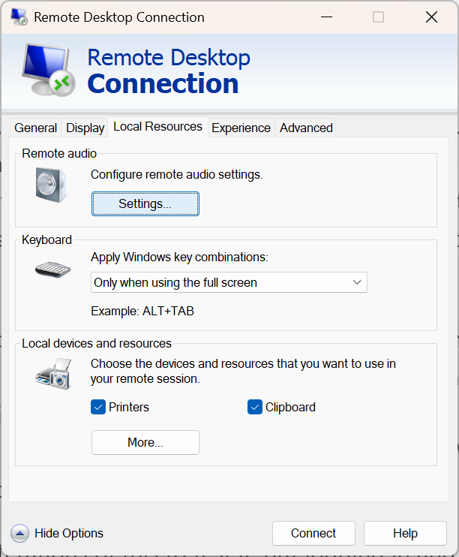Image resolution: width=459 pixels, height=557 pixels.
Task: Open the Display tab
Action: [85, 128]
